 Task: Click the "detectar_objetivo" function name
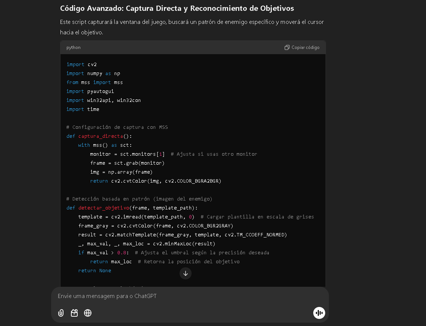click(103, 208)
